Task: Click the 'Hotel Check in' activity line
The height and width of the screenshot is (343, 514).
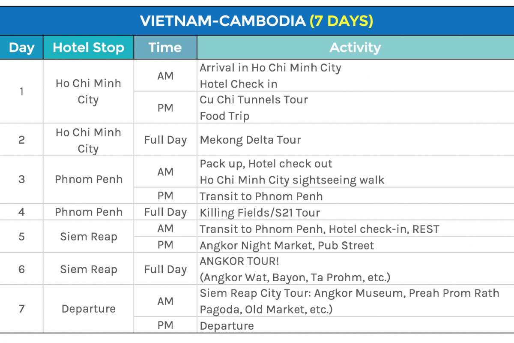Action: pos(239,84)
